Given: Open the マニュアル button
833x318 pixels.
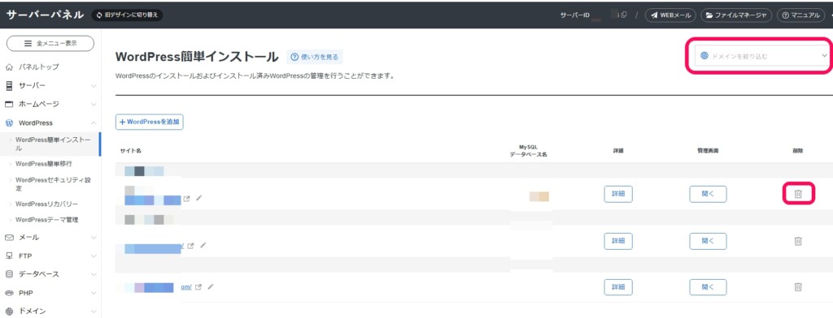Looking at the screenshot, I should pos(800,15).
